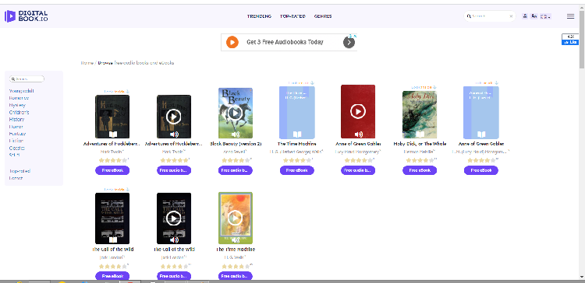Click Free audio book button under Black Beauty
This screenshot has height=283, width=585.
pos(236,170)
